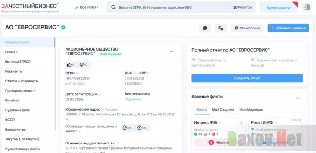The height and width of the screenshot is (153, 316).
Task: Click the ИНН number 7706525323
Action: coord(135,79)
